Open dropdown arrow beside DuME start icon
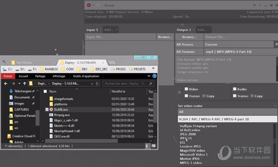Screen dimensions: 278x167 click(93, 5)
